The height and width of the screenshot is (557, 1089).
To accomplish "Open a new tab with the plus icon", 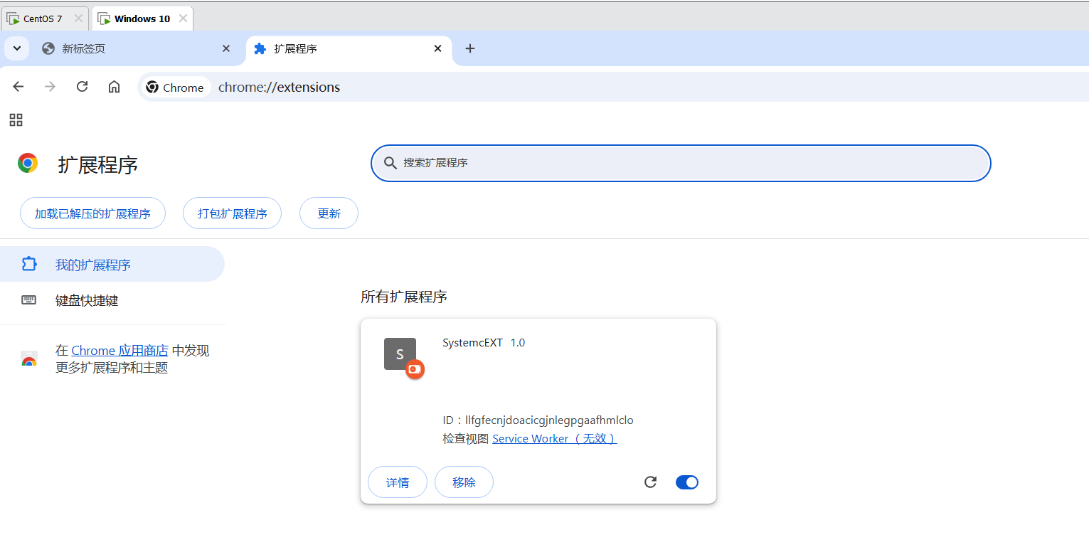I will [x=469, y=48].
